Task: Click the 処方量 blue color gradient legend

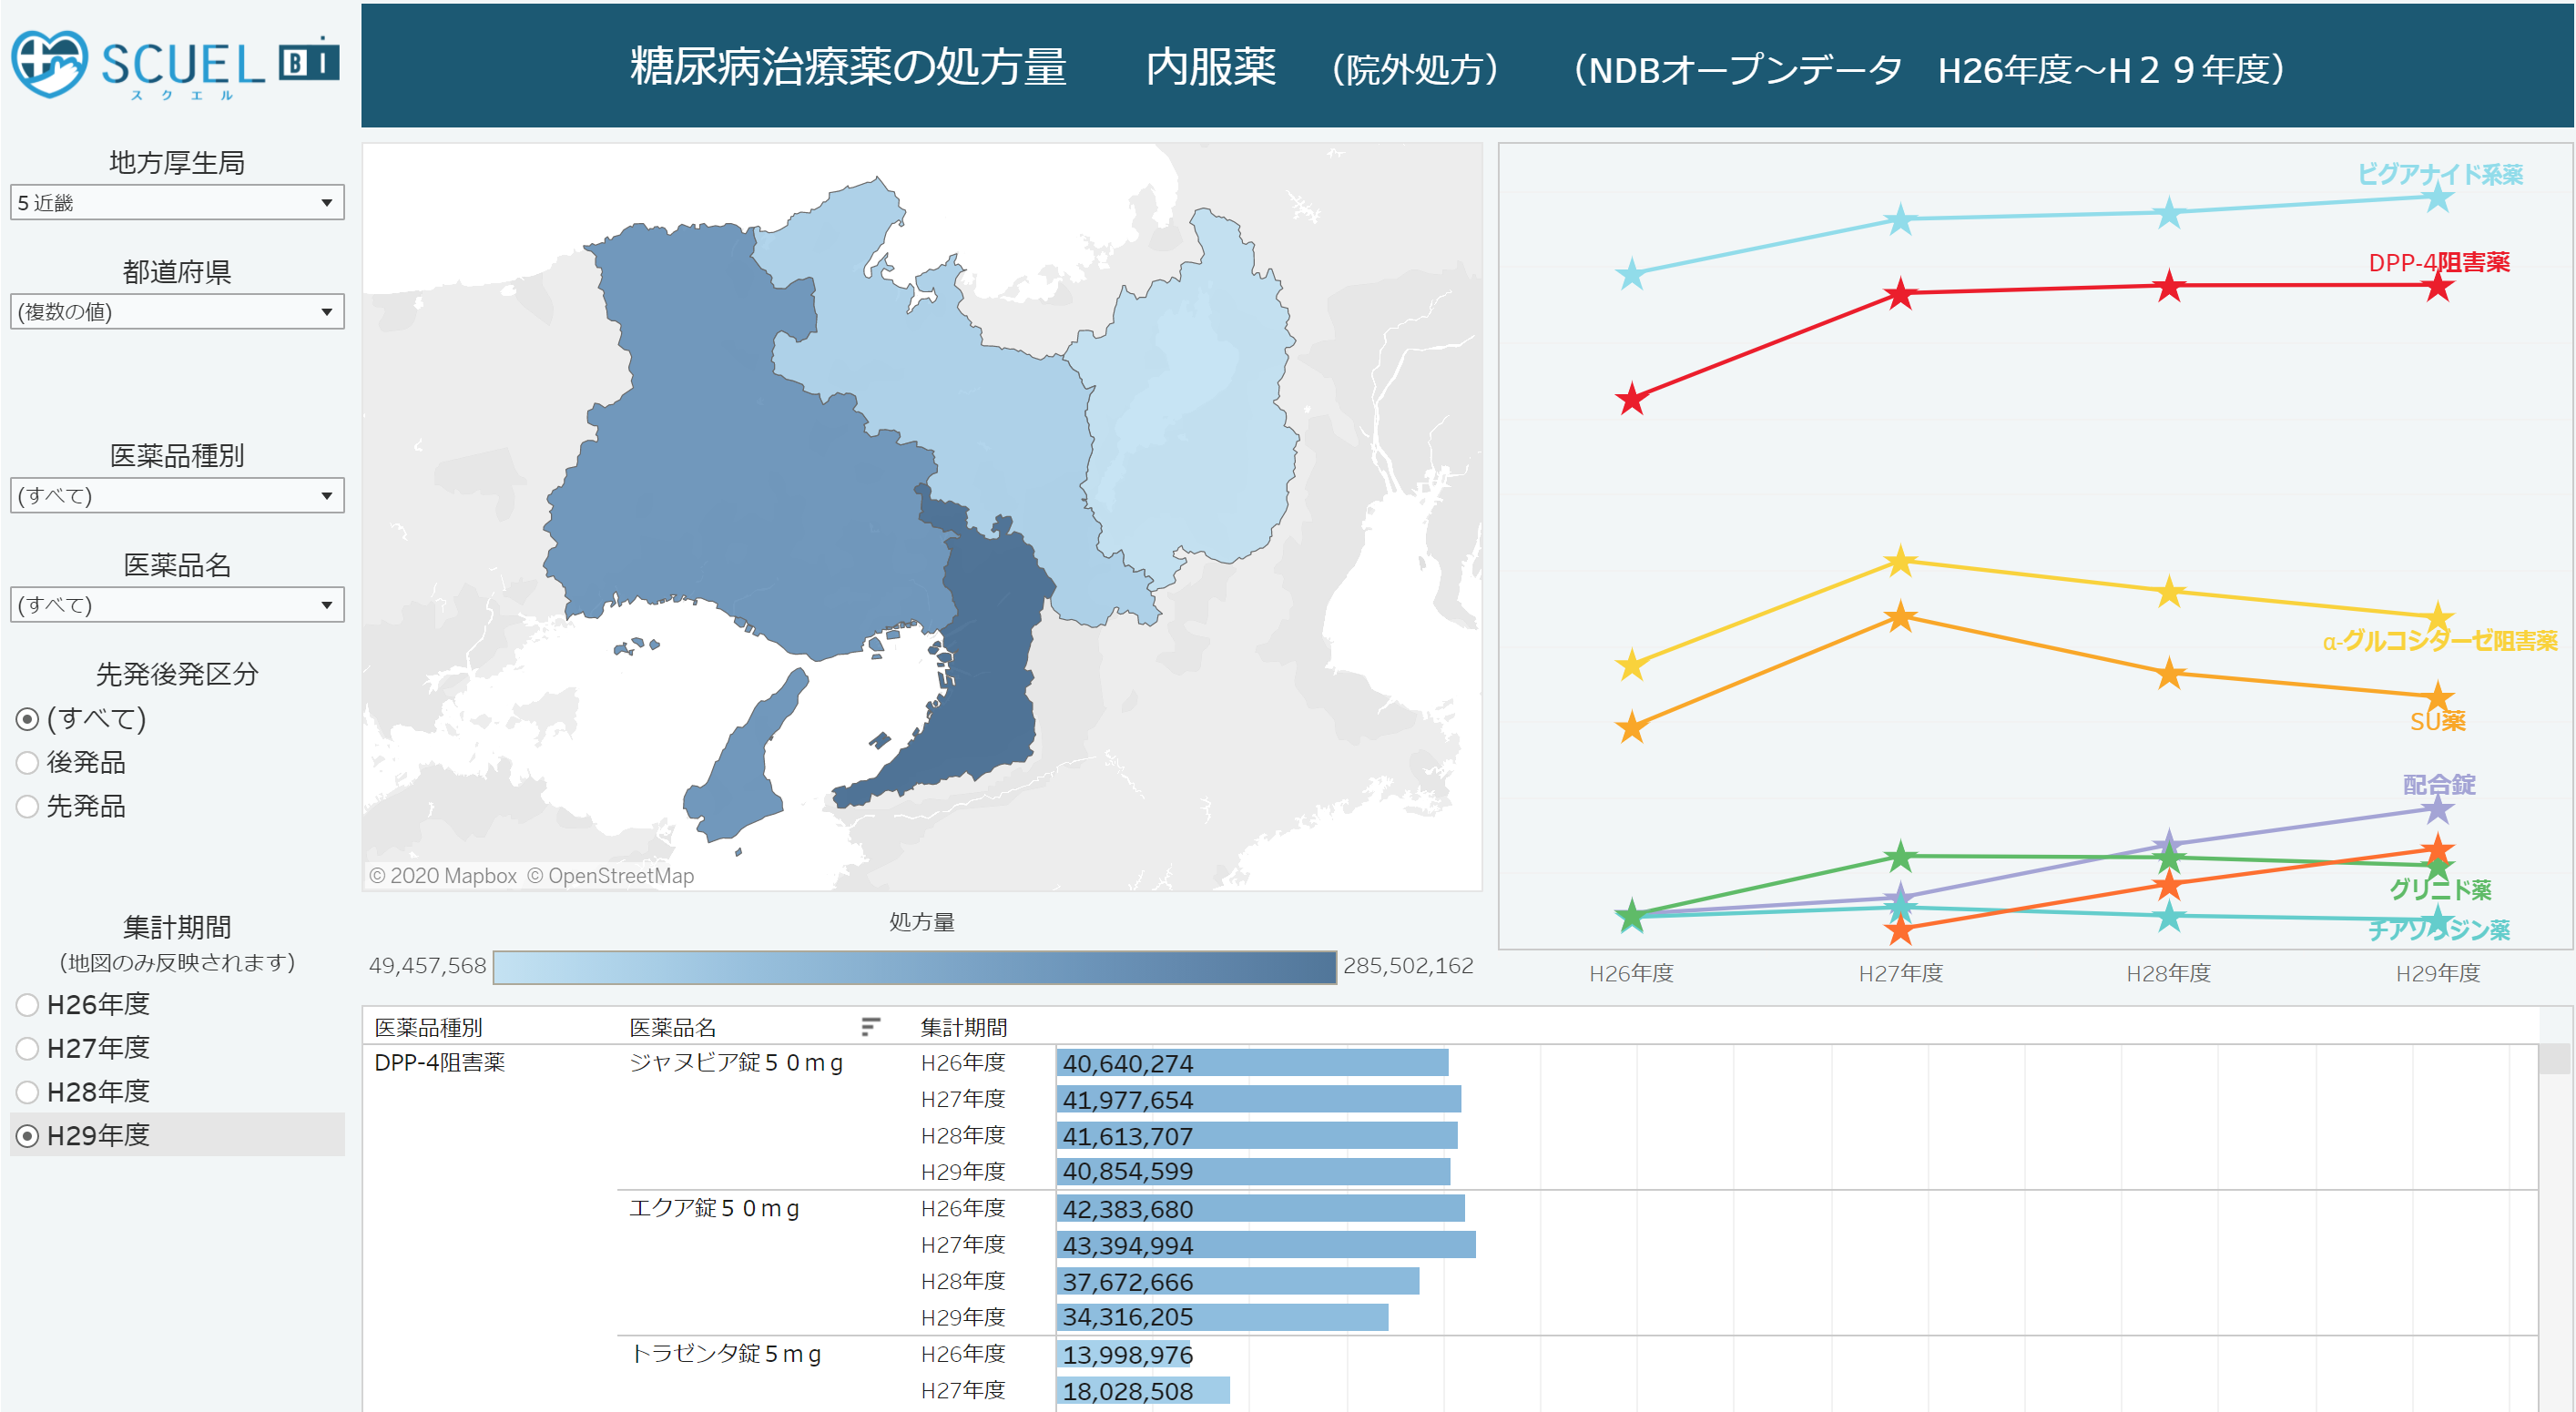Action: (x=914, y=967)
